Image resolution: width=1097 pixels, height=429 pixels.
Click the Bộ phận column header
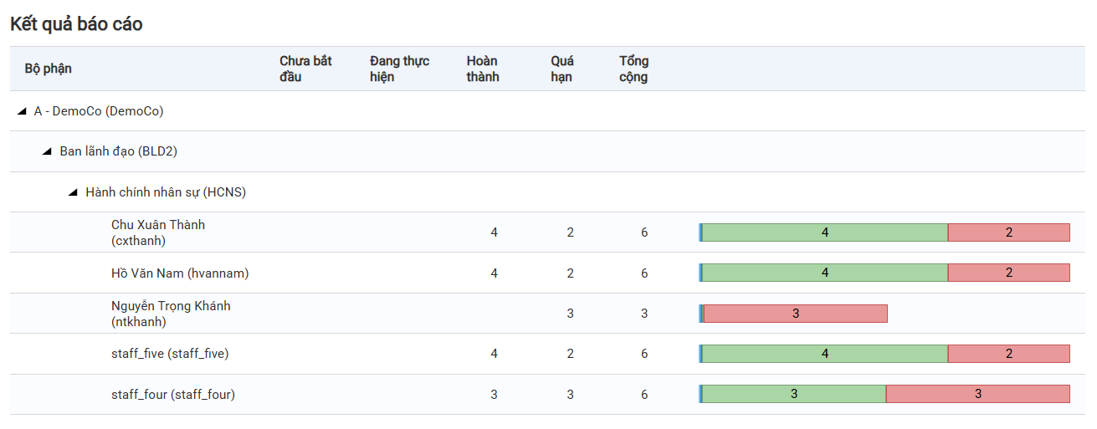tap(49, 69)
